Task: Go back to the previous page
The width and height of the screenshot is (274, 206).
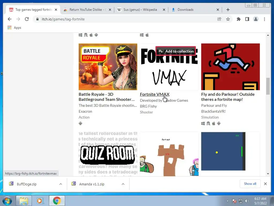Action: pos(10,19)
